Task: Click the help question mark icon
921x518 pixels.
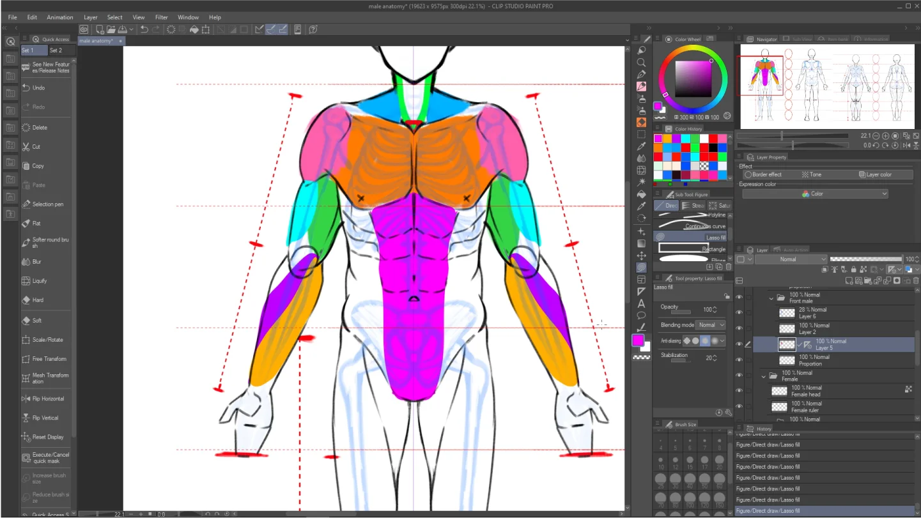Action: pos(313,29)
